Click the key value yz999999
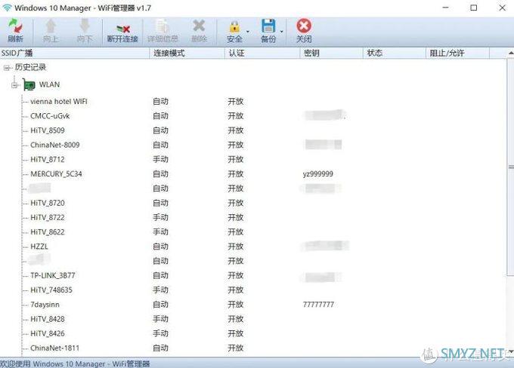The image size is (514, 368). tap(318, 174)
